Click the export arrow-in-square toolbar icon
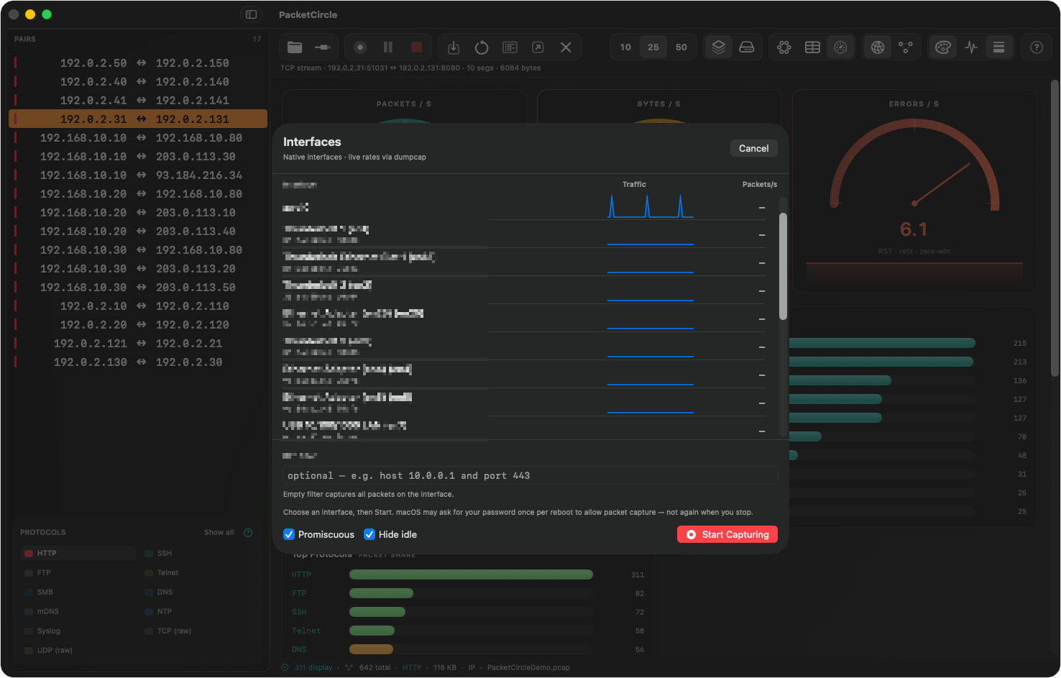Viewport: 1061px width, 678px height. (538, 47)
